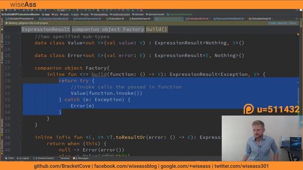Viewport: 303px width, 170px height.
Task: Open the Version Control tool window
Action: click(43, 158)
